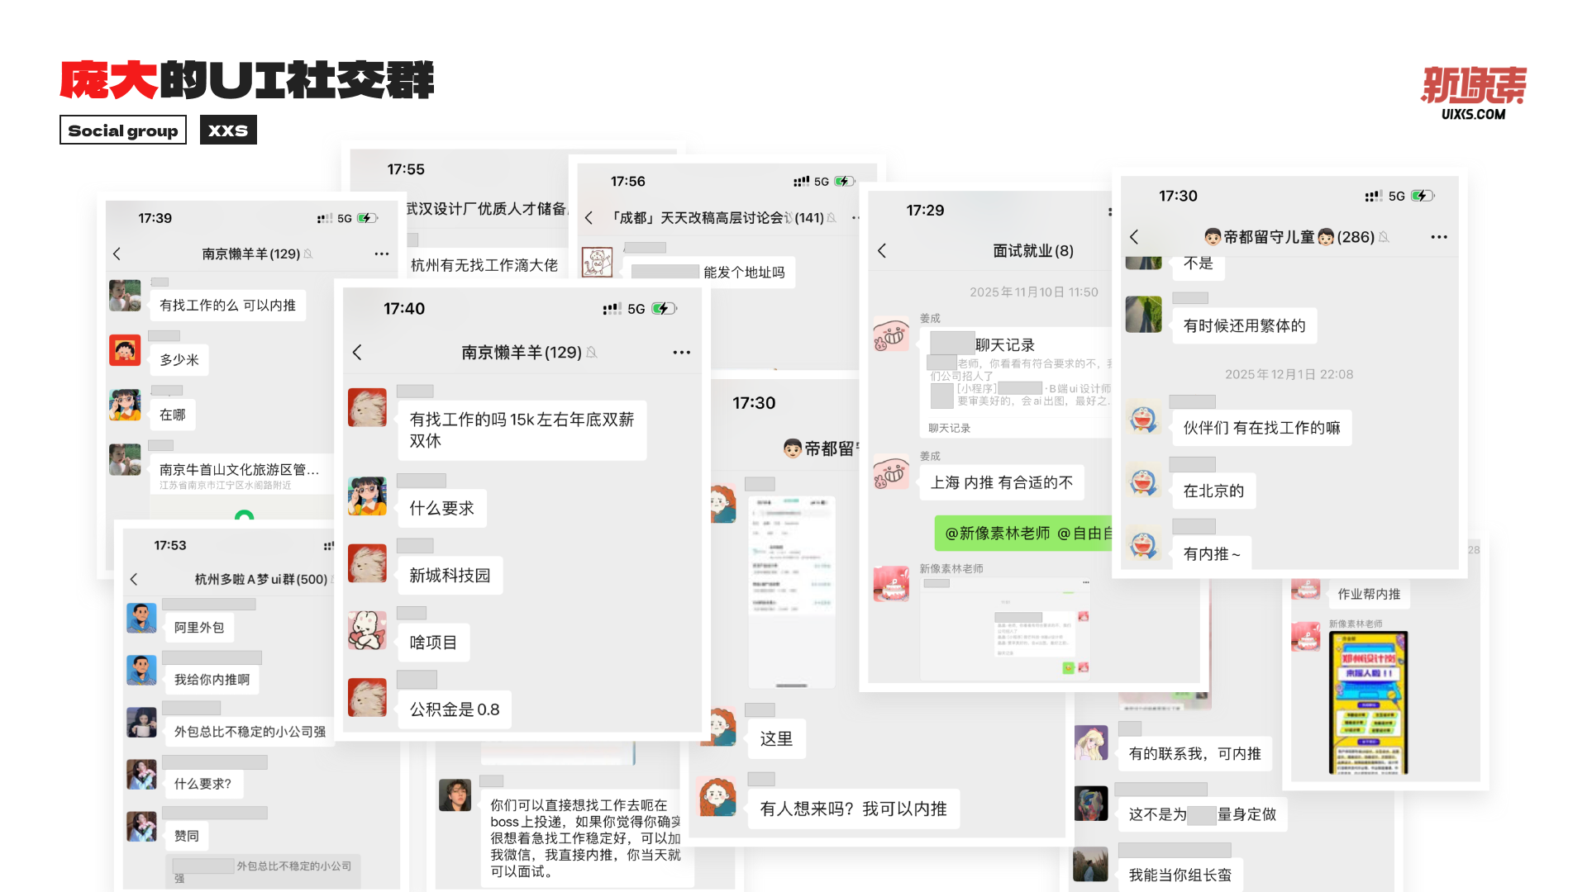Open phone screenshot thumbnail in 17:30 chat
The image size is (1587, 892).
pos(791,591)
